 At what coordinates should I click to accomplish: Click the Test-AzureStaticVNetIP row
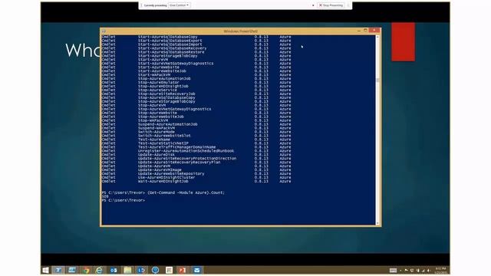tap(196, 143)
